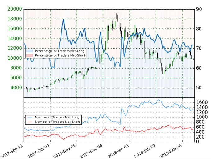Click the 200 traders axis label
This screenshot has width=211, height=159.
tap(200, 137)
